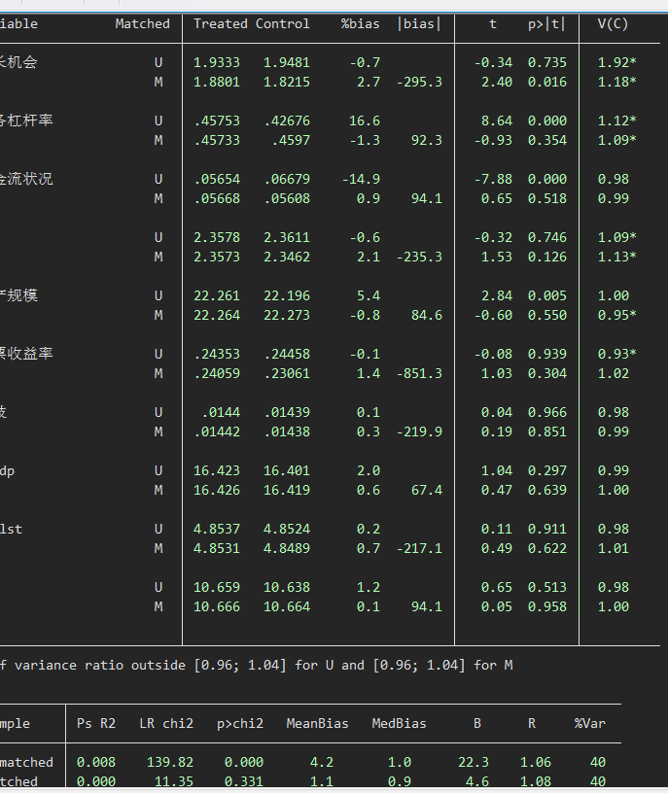
Task: Click bias reduction value 67.4
Action: (427, 490)
